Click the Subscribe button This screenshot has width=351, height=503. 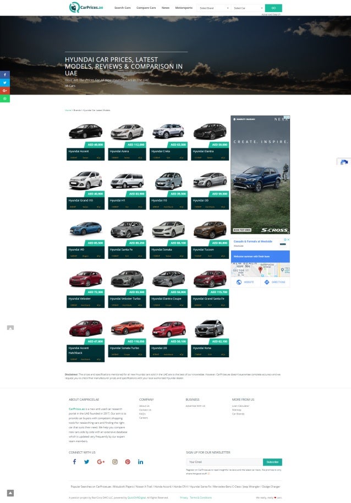(272, 462)
